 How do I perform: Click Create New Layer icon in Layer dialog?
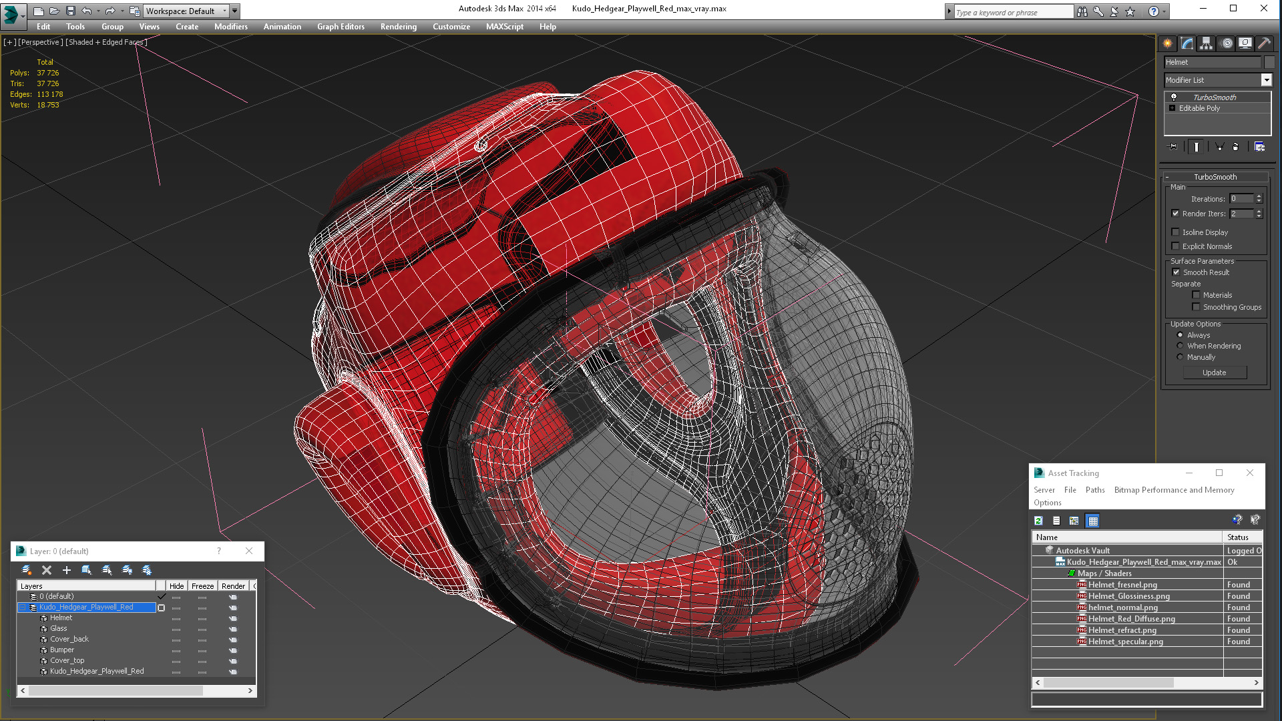coord(27,569)
